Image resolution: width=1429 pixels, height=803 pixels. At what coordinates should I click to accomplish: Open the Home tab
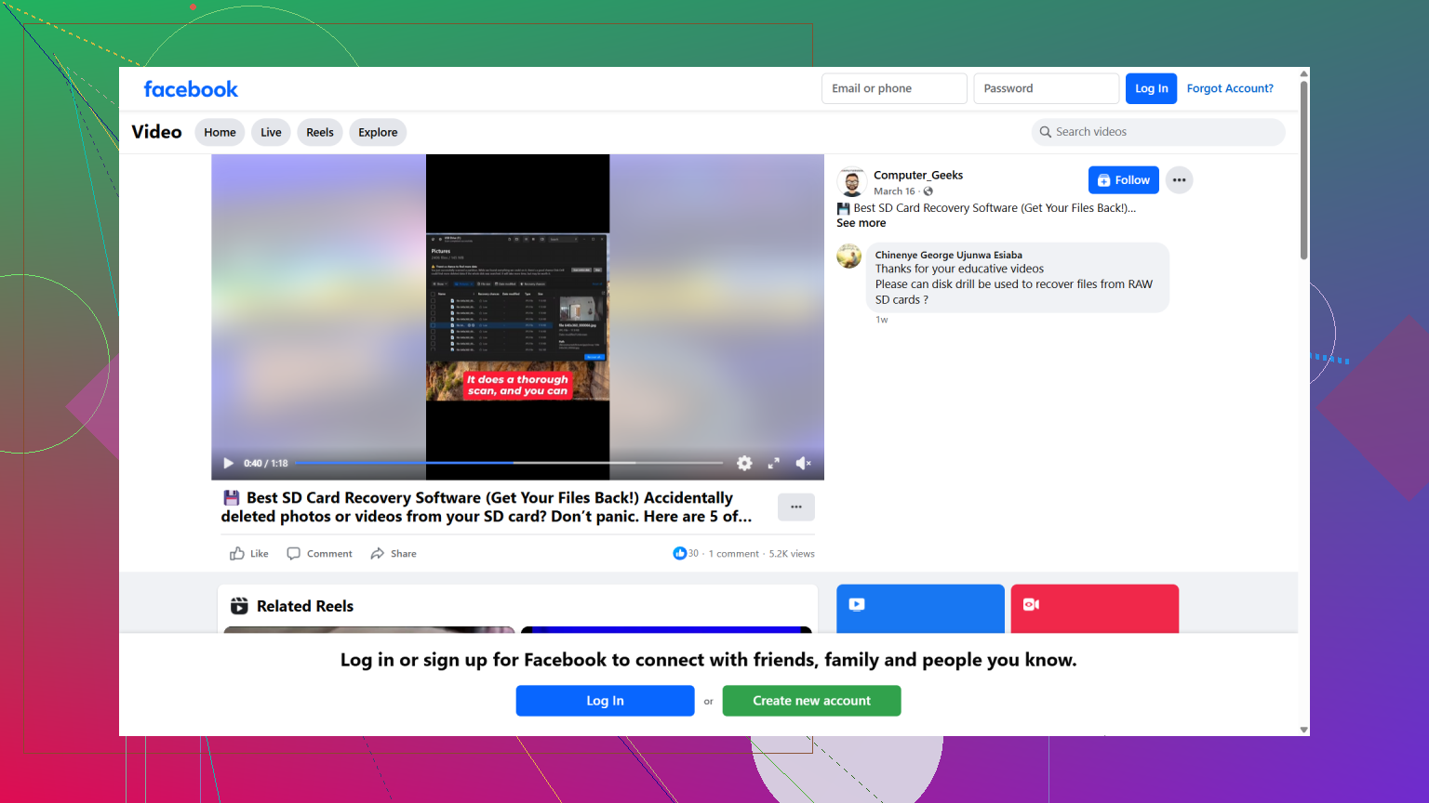(220, 132)
